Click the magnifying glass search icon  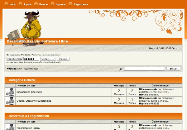(x=121, y=69)
